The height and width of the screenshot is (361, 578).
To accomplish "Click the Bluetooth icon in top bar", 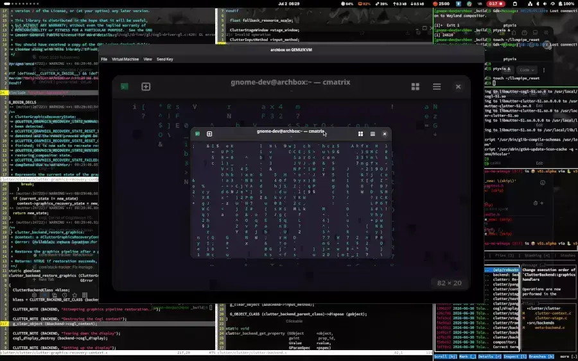I will coord(538,4).
